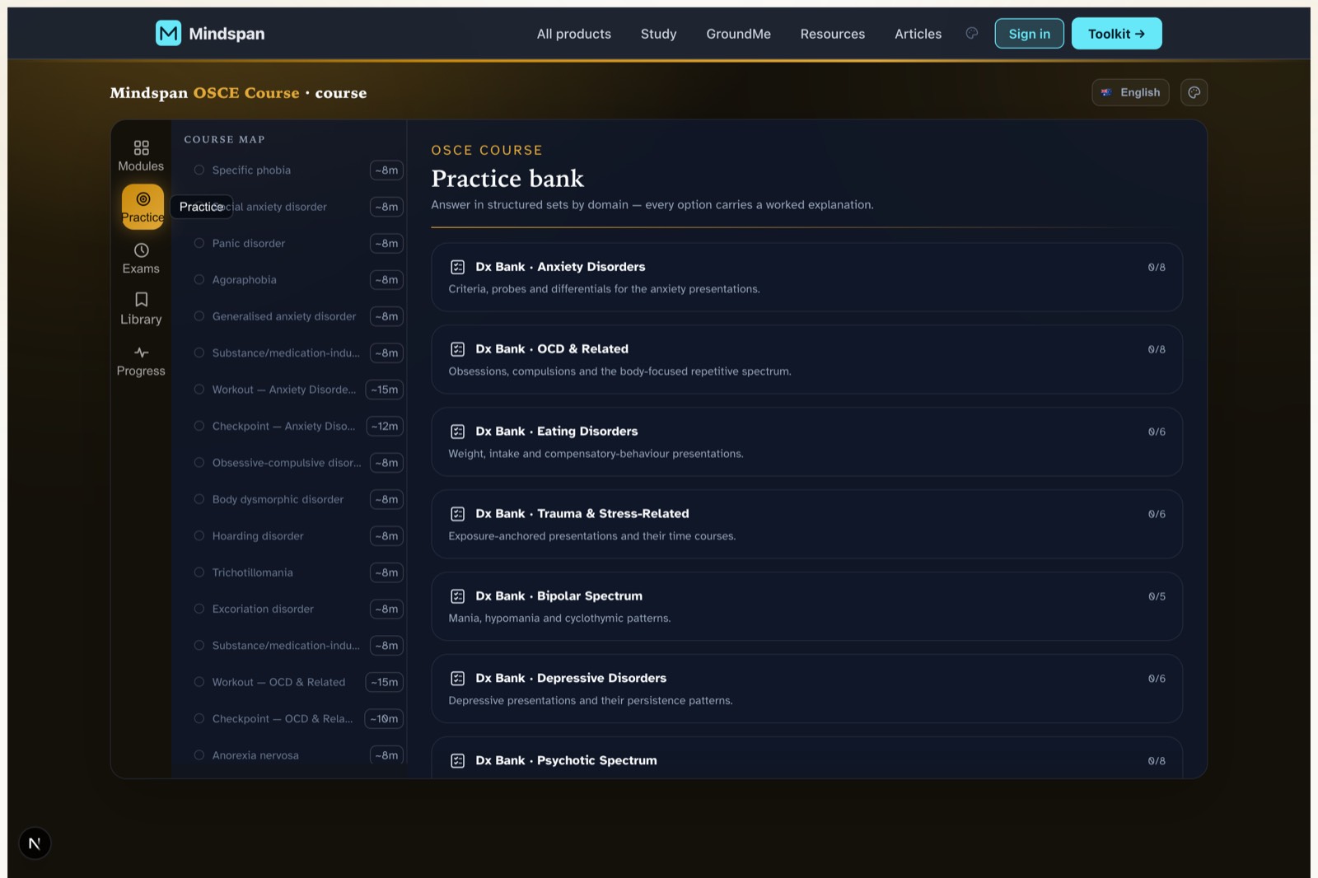The image size is (1318, 878).
Task: Open Resources in top navigation
Action: pyautogui.click(x=833, y=34)
